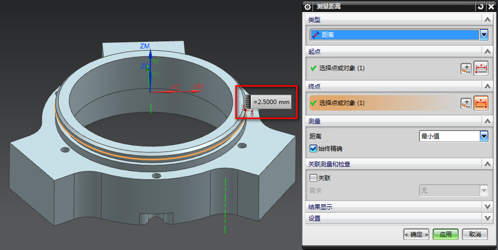Click the rightmost icon in 起点 row
Image resolution: width=498 pixels, height=250 pixels.
click(481, 68)
